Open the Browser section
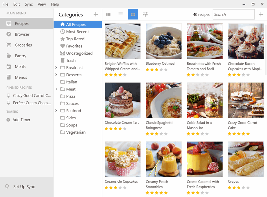Image resolution: width=267 pixels, height=197 pixels. tap(22, 34)
